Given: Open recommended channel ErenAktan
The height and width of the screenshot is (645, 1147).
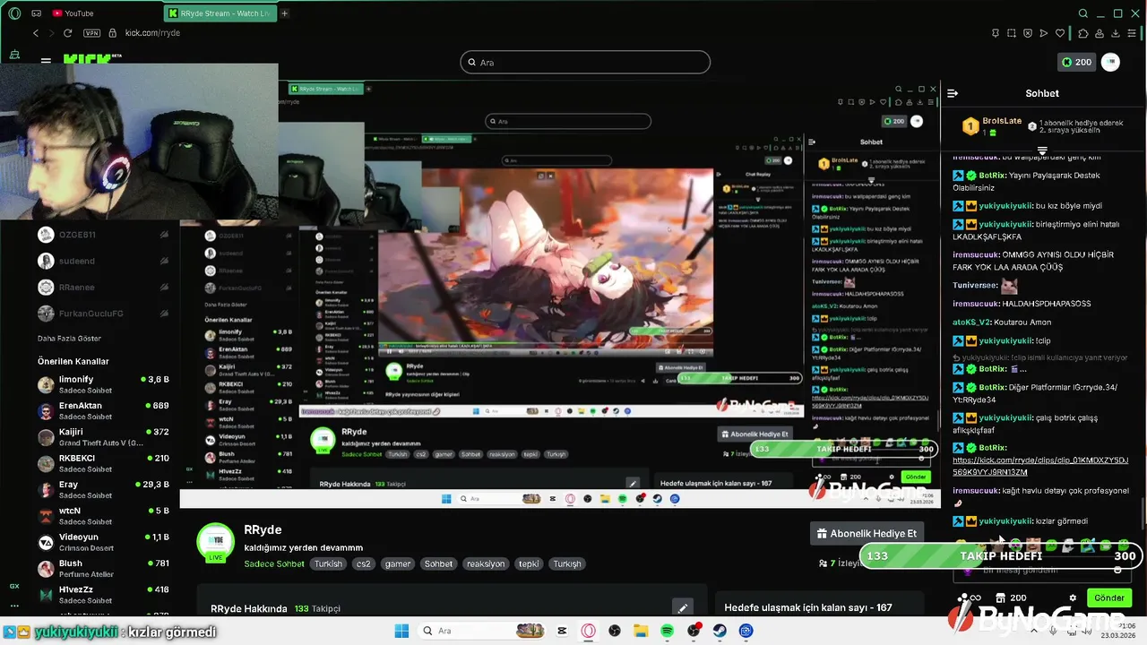Looking at the screenshot, I should (103, 410).
